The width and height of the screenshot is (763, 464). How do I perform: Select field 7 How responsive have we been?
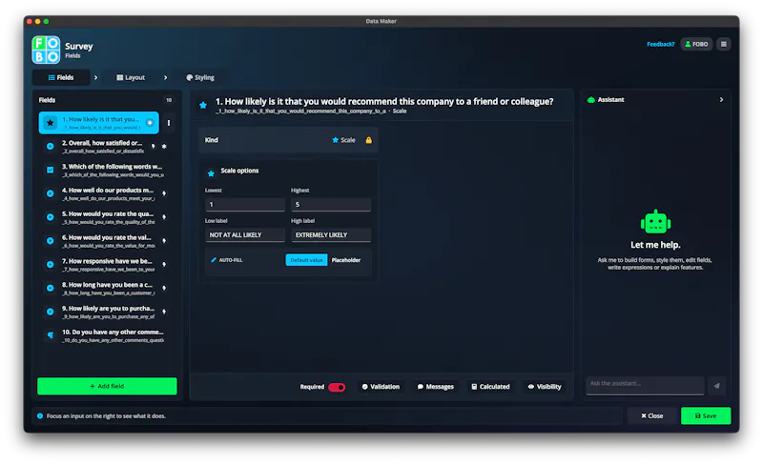click(107, 264)
